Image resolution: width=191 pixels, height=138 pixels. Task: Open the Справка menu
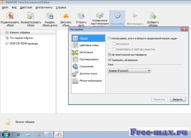pyautogui.click(x=61, y=7)
